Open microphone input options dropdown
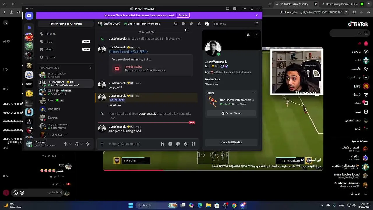This screenshot has width=373, height=210. 71,144
